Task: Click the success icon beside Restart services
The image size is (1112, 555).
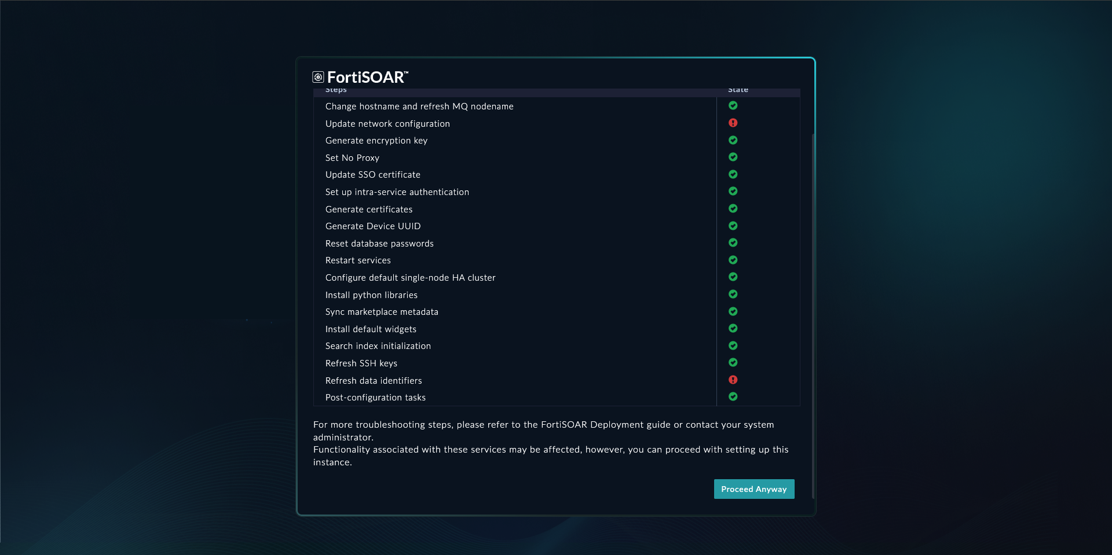Action: tap(733, 260)
